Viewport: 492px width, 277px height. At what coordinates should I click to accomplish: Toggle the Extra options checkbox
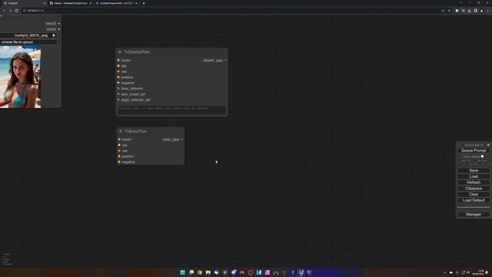point(482,156)
